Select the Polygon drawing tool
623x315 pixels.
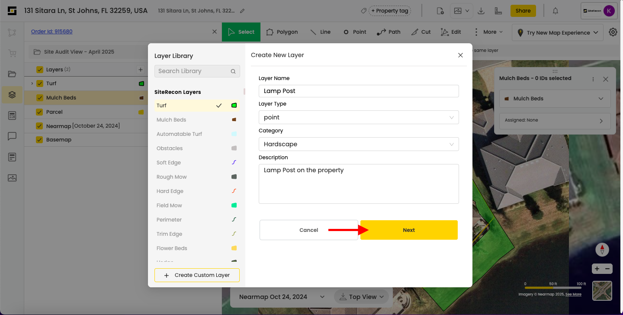pos(282,32)
